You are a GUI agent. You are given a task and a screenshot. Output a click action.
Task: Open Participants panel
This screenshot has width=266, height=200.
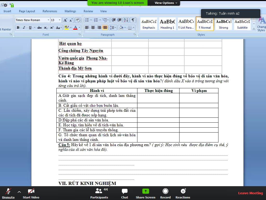(x=99, y=193)
